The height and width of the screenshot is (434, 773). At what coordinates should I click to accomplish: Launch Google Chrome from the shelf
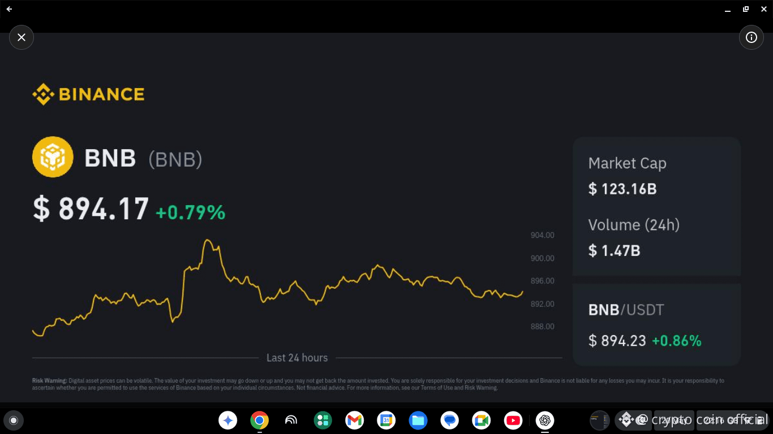click(260, 420)
